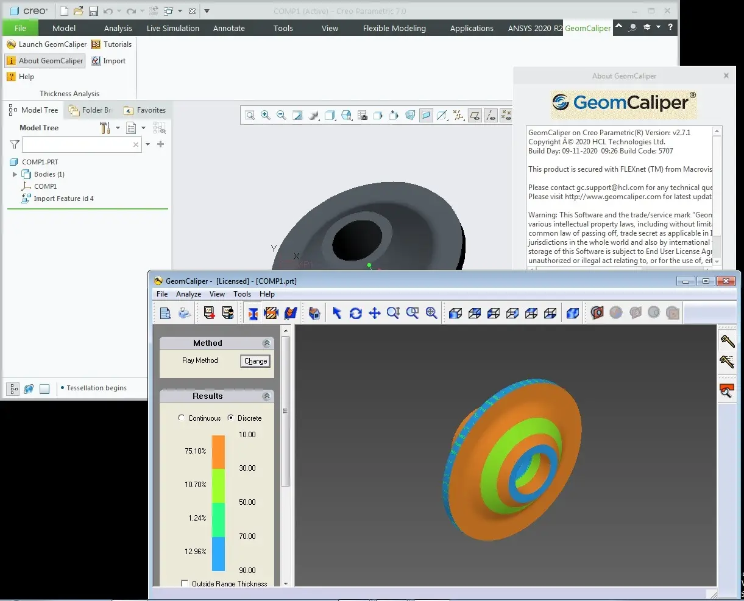744x601 pixels.
Task: Collapse the Results panel in GeomCaliper
Action: click(266, 396)
